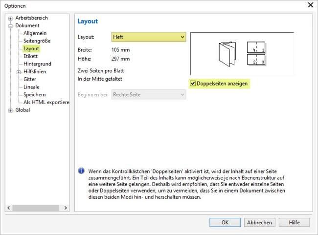This screenshot has width=318, height=235.
Task: Select Allgemein in the Dokument tree
Action: pyautogui.click(x=35, y=33)
